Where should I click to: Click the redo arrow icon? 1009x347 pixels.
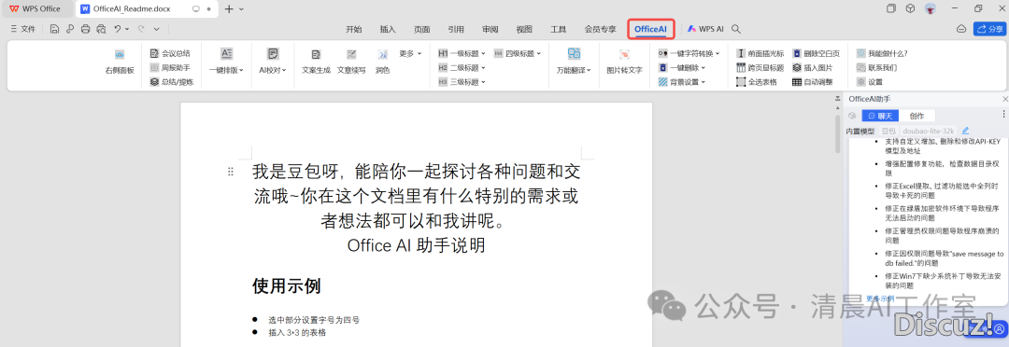pyautogui.click(x=140, y=29)
